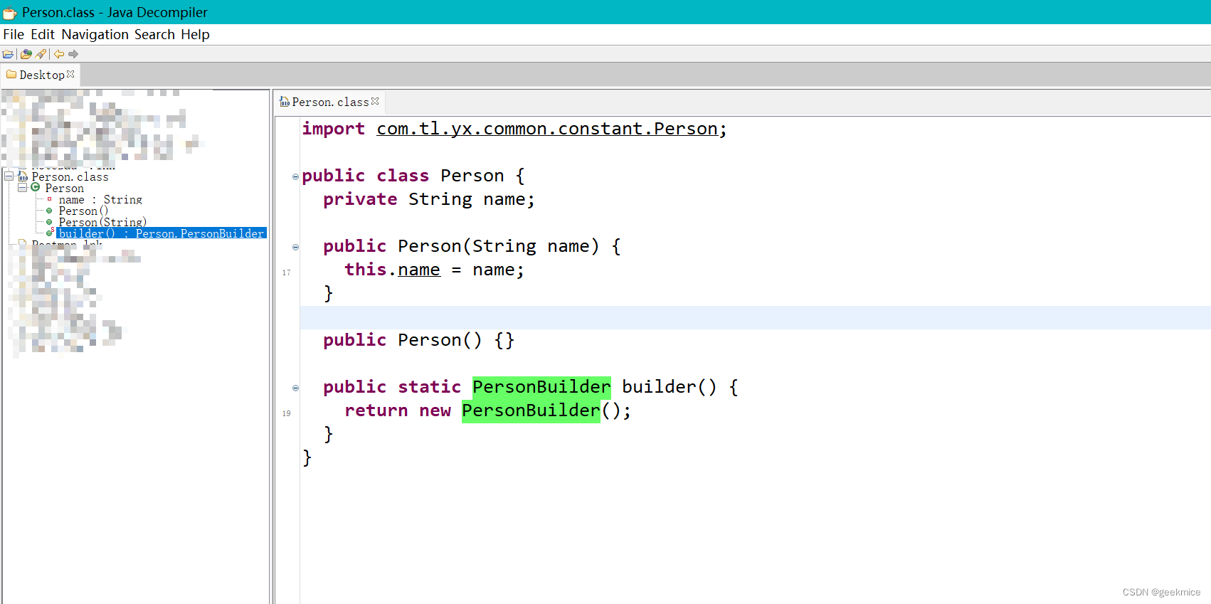Click the Forward navigation arrow
The image size is (1211, 604).
coord(73,54)
